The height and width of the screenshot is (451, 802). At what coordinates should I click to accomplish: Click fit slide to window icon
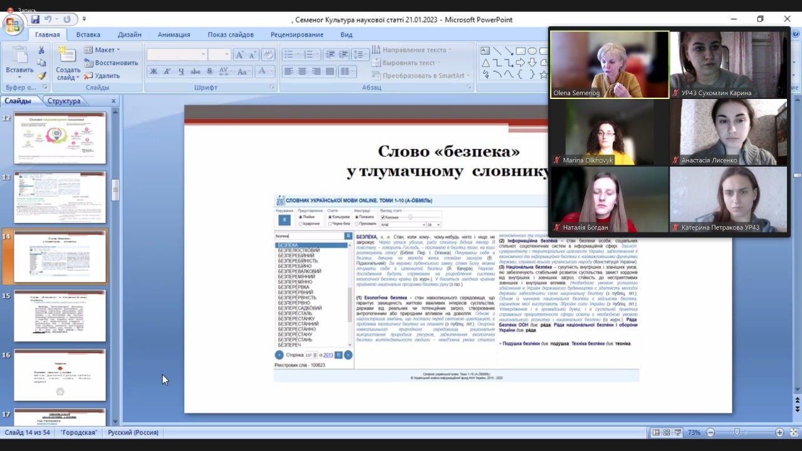pos(794,433)
